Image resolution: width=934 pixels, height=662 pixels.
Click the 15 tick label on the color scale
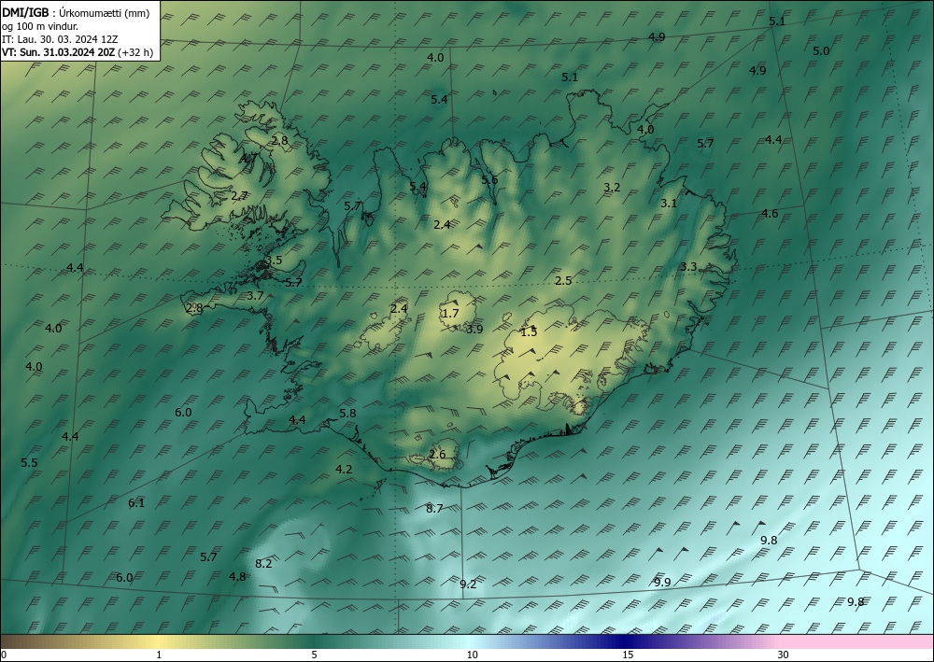point(628,655)
